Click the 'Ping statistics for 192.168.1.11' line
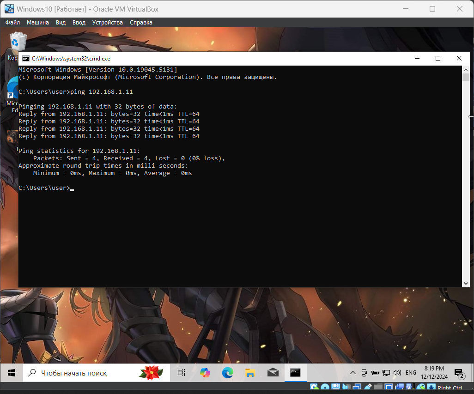This screenshot has width=474, height=394. pos(79,151)
